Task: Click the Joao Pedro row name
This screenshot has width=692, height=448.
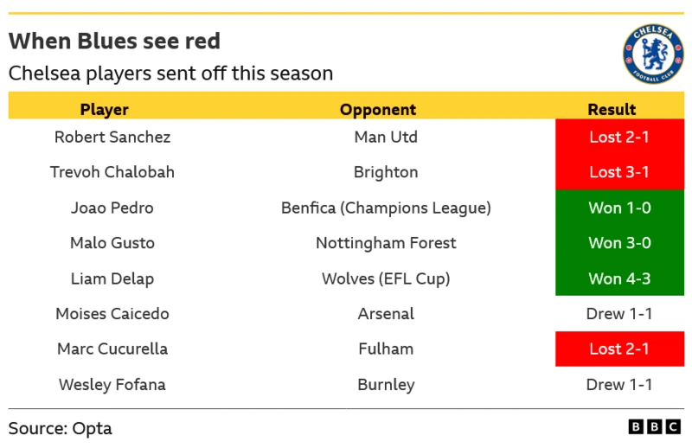Action: (112, 208)
